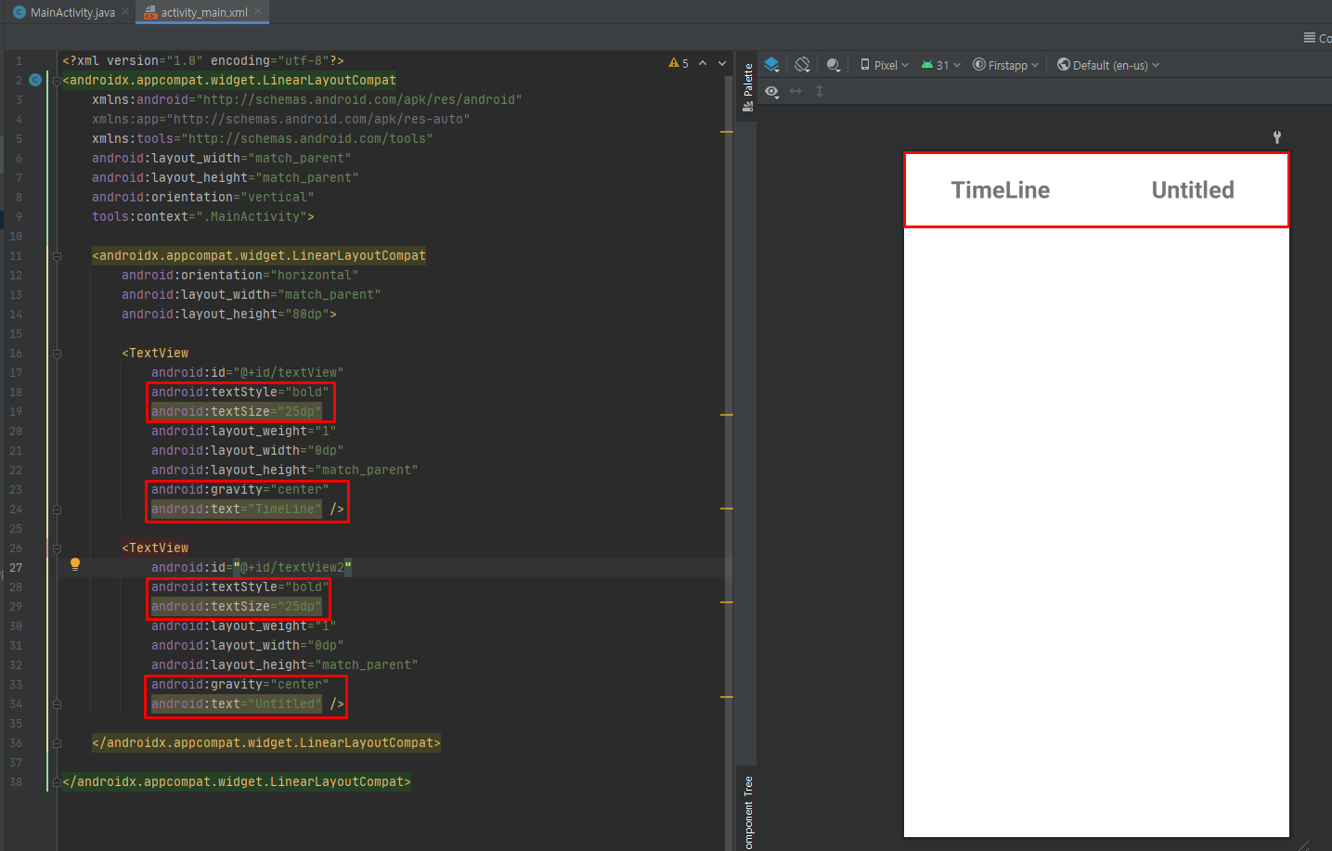Click the class gutter icon on line 2
Screen dimensions: 1332x851
point(35,80)
